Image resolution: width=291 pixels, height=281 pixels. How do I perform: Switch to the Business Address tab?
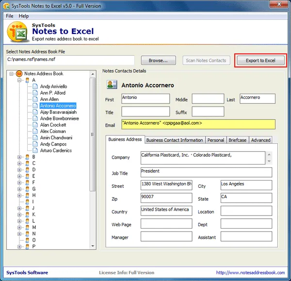tap(125, 139)
